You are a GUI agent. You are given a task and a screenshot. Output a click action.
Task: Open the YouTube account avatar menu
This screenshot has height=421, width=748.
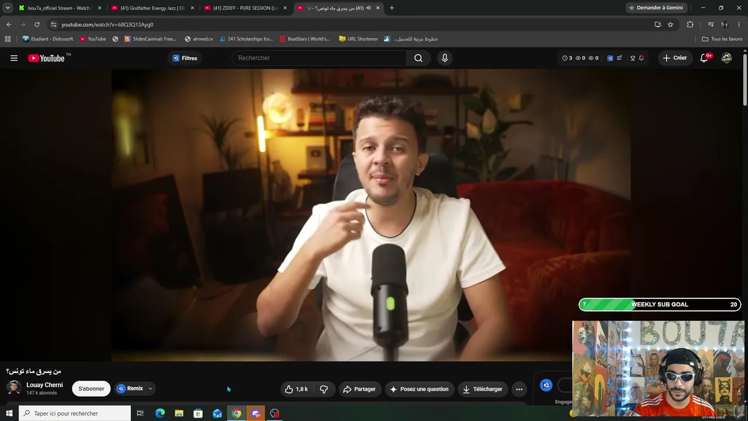[x=726, y=58]
